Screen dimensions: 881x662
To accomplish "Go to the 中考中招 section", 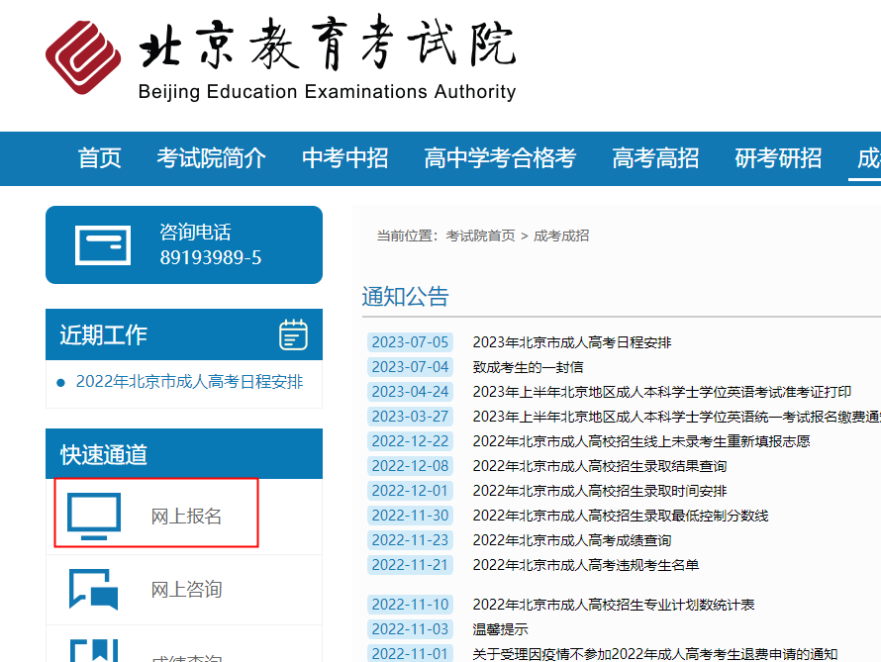I will click(344, 158).
